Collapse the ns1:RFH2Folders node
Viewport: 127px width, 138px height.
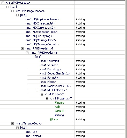(x=37, y=90)
